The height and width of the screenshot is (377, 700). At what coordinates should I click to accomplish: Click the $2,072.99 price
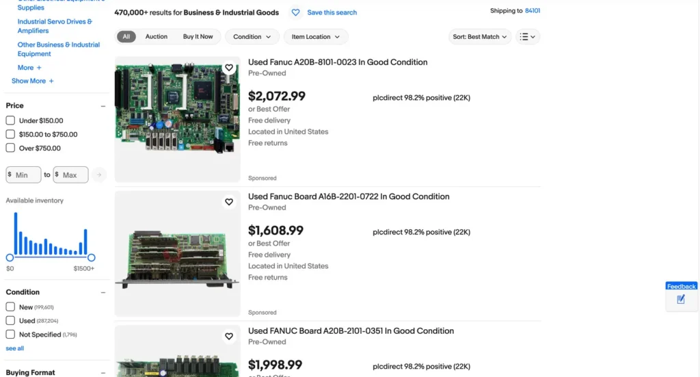point(277,96)
